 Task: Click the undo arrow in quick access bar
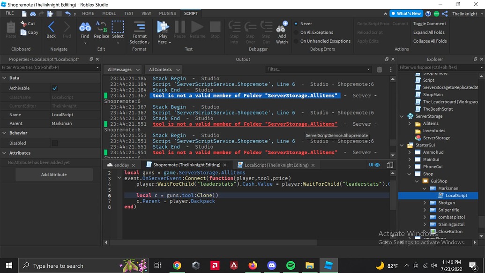coord(68,14)
